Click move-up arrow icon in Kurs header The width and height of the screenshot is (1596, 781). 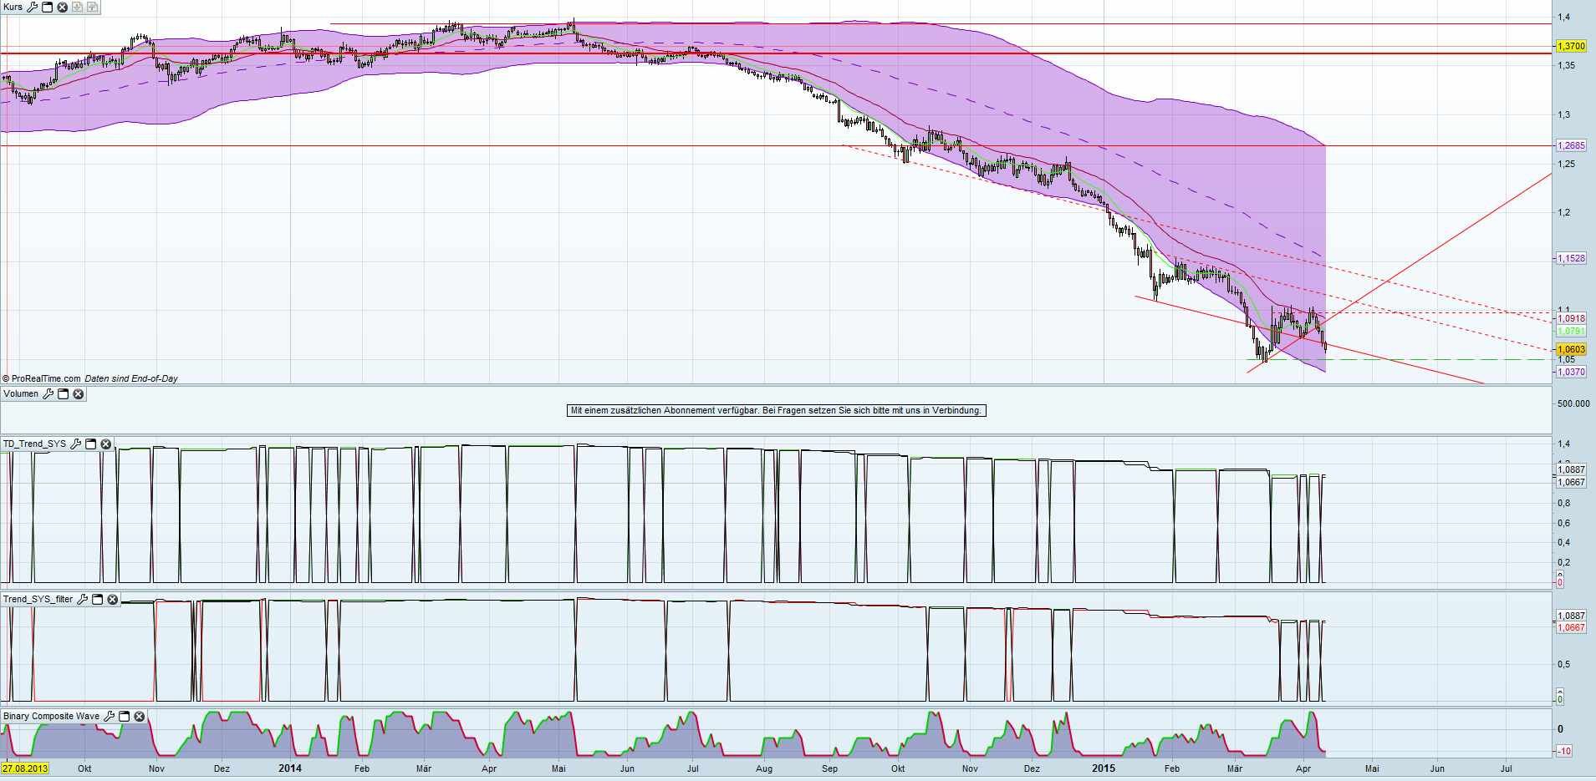92,8
